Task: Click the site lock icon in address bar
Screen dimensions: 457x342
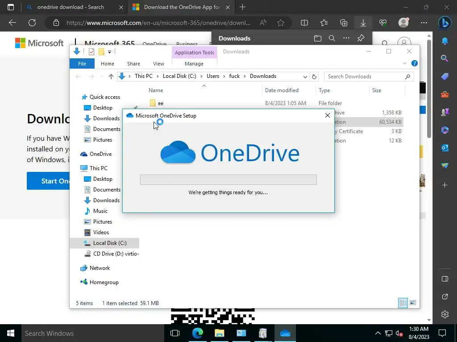Action: (x=56, y=23)
